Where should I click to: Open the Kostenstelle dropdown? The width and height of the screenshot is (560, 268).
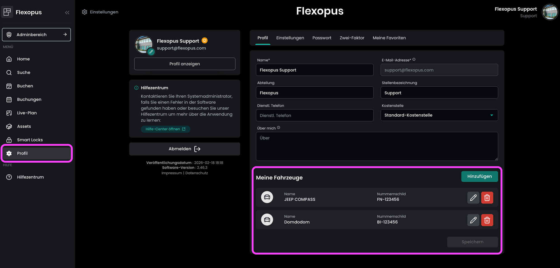(439, 115)
